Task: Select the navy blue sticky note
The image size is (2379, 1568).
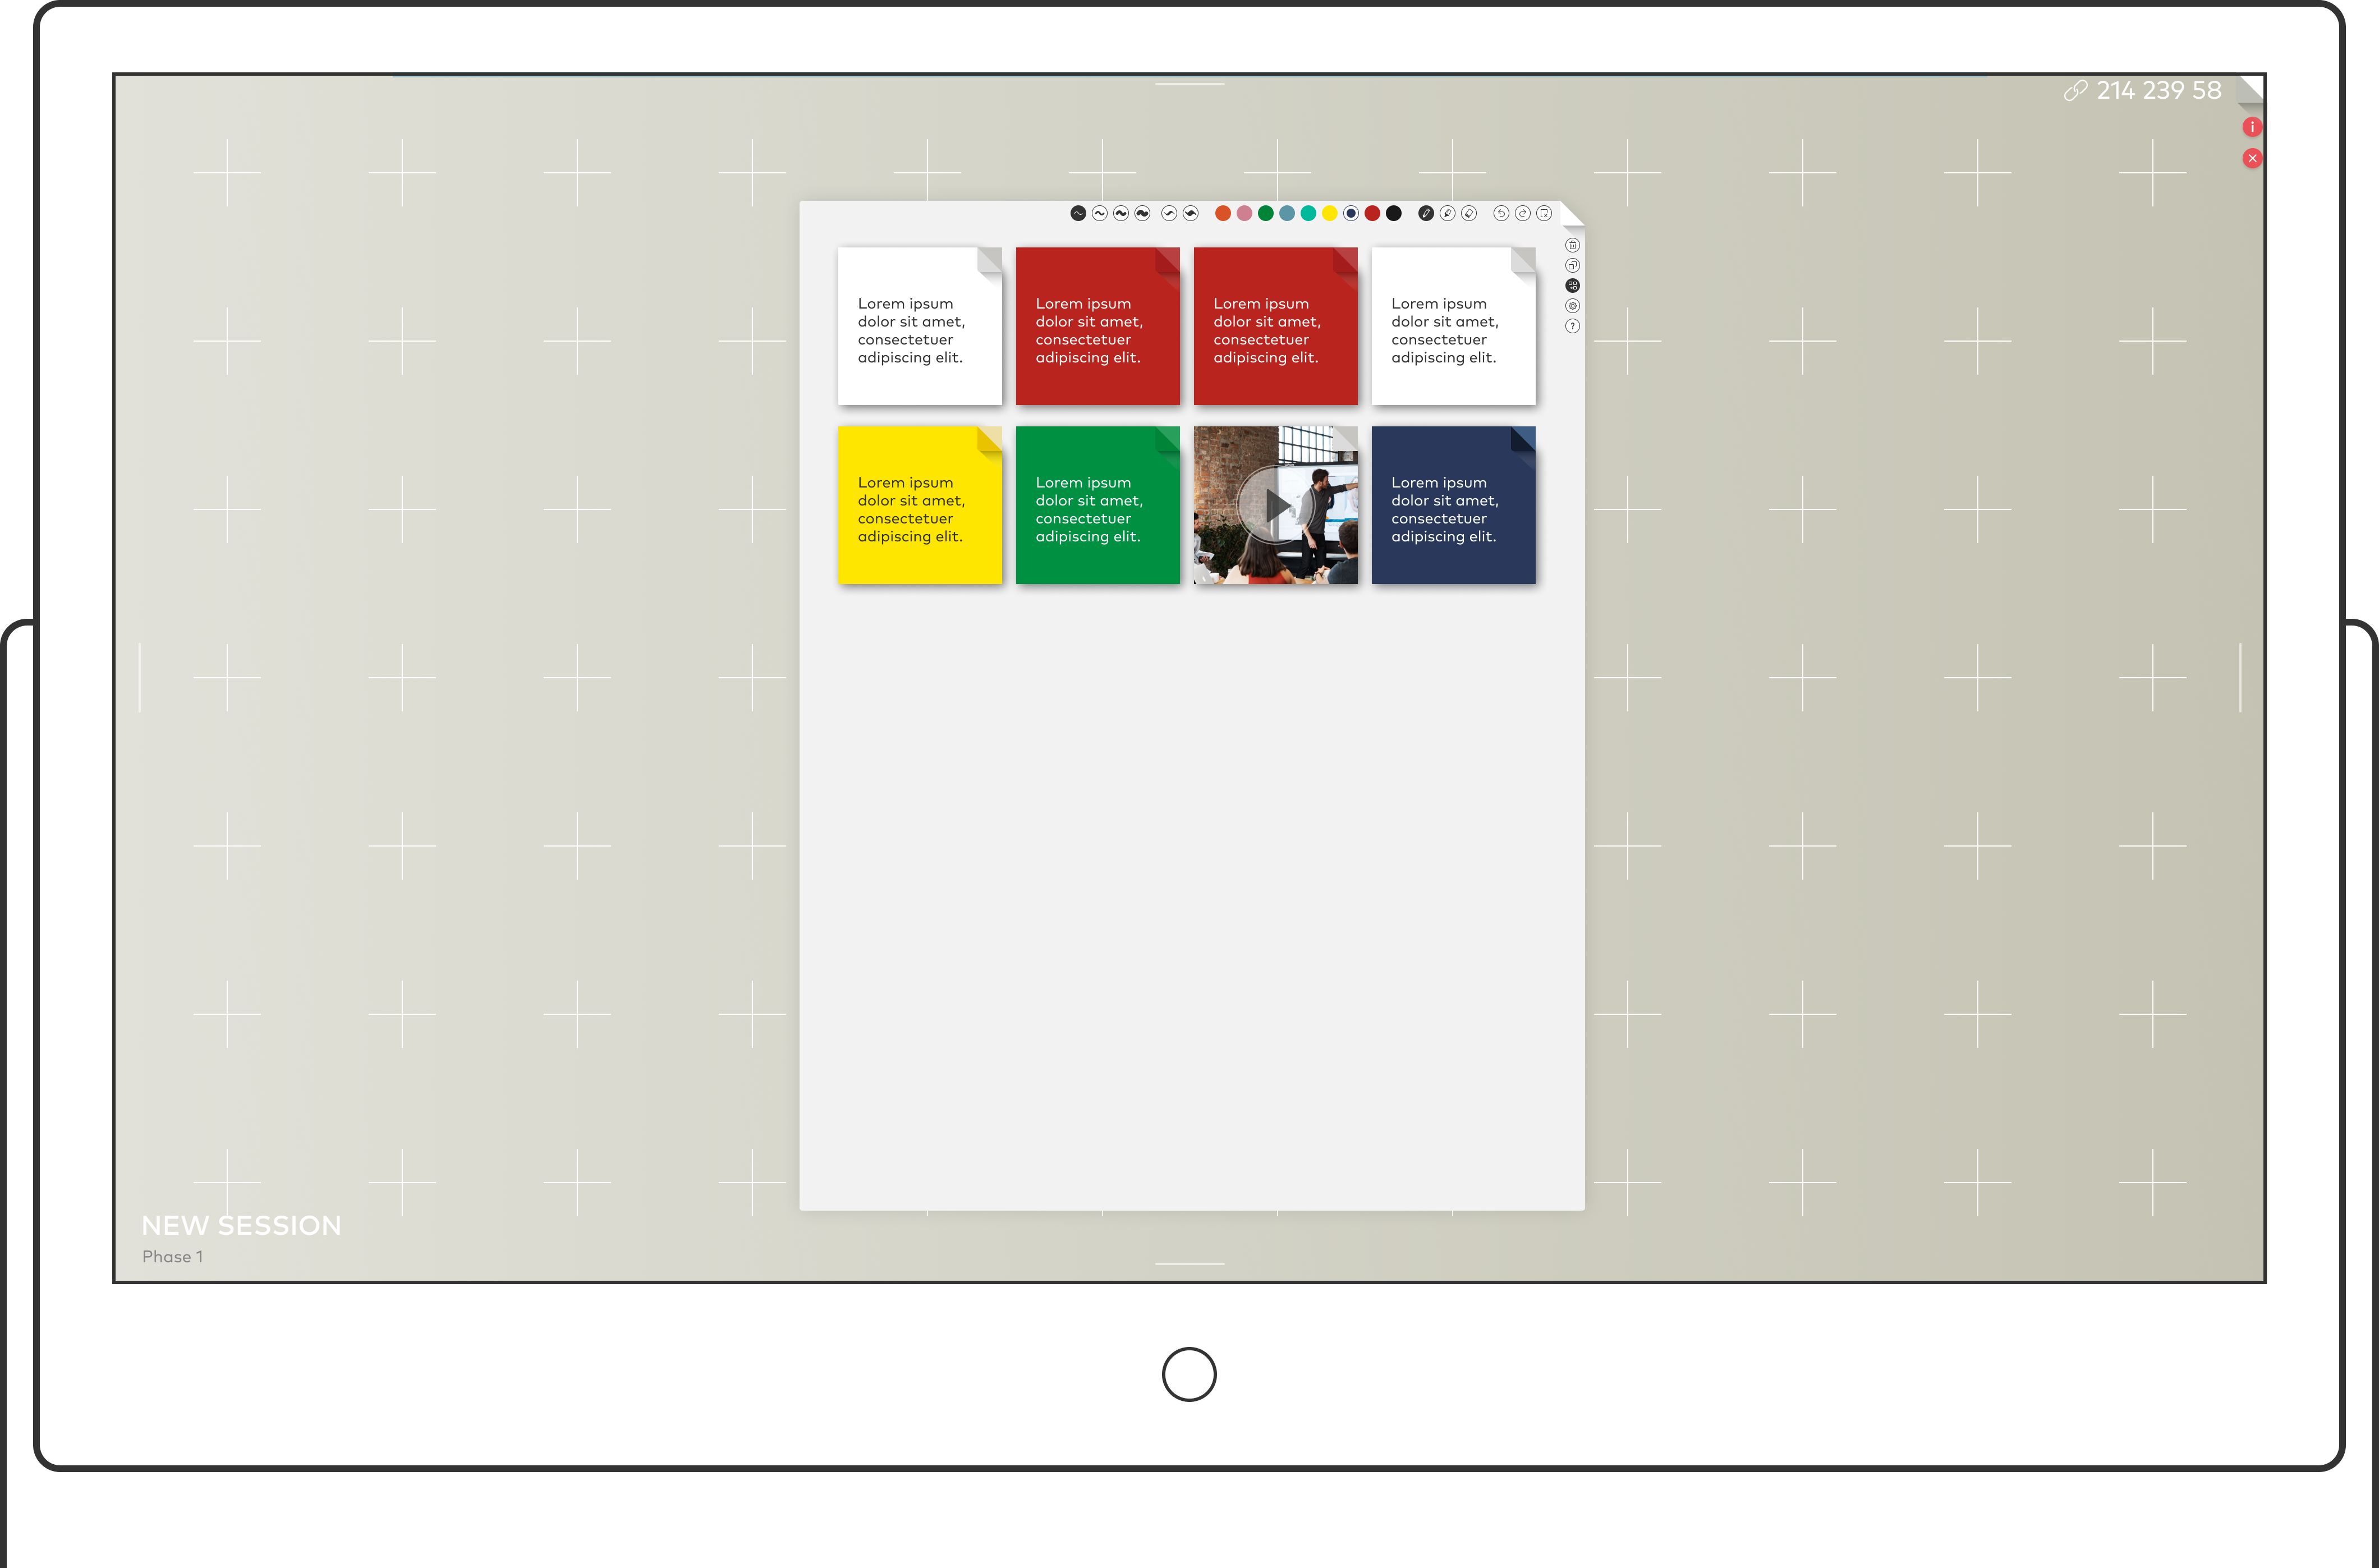Action: [1454, 505]
